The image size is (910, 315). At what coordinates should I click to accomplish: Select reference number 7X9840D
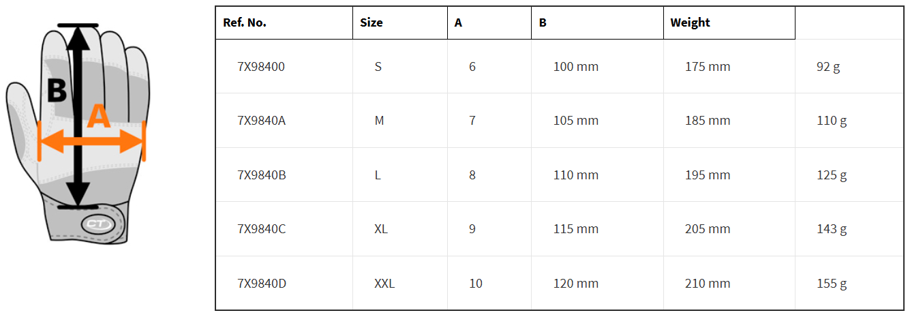tap(261, 284)
